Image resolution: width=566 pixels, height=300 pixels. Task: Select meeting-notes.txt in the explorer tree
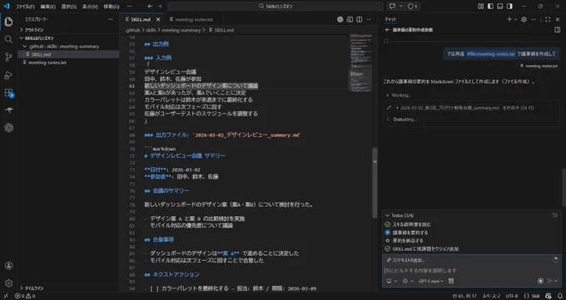click(68, 62)
